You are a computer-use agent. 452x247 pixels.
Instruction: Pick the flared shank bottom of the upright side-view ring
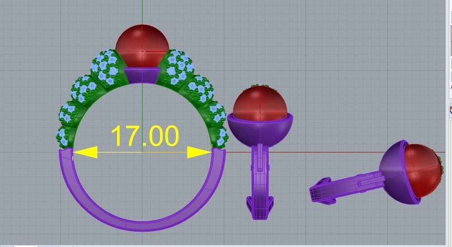click(260, 207)
